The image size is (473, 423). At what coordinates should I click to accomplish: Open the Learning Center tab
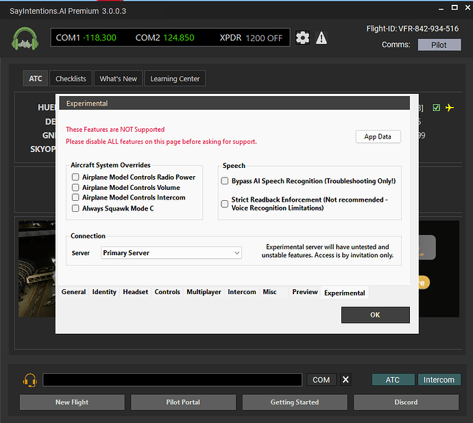click(175, 78)
